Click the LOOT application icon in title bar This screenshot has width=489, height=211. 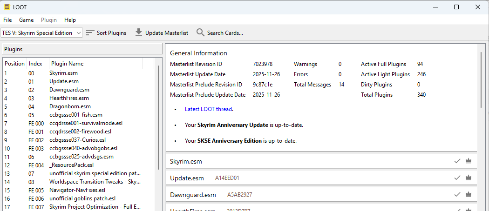[x=7, y=7]
